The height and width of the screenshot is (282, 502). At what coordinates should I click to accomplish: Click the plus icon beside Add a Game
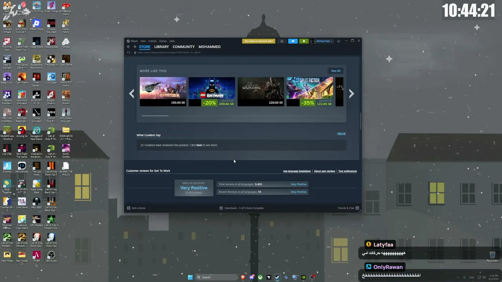(x=129, y=208)
